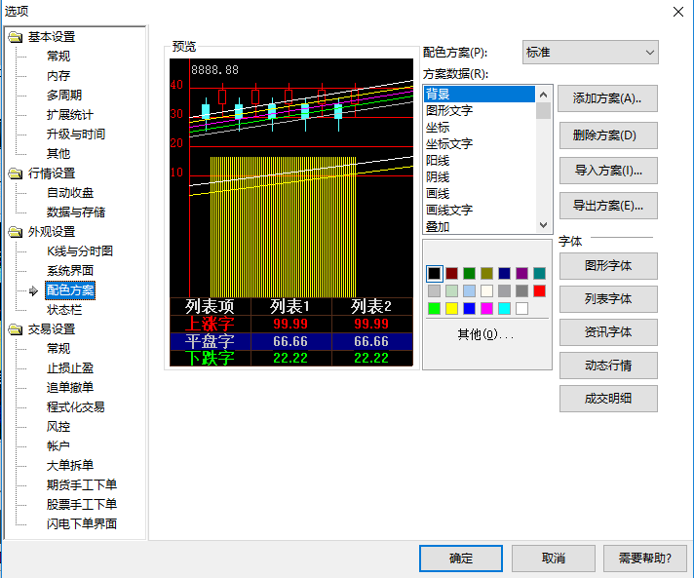Close the 选项 dialog window

(678, 12)
